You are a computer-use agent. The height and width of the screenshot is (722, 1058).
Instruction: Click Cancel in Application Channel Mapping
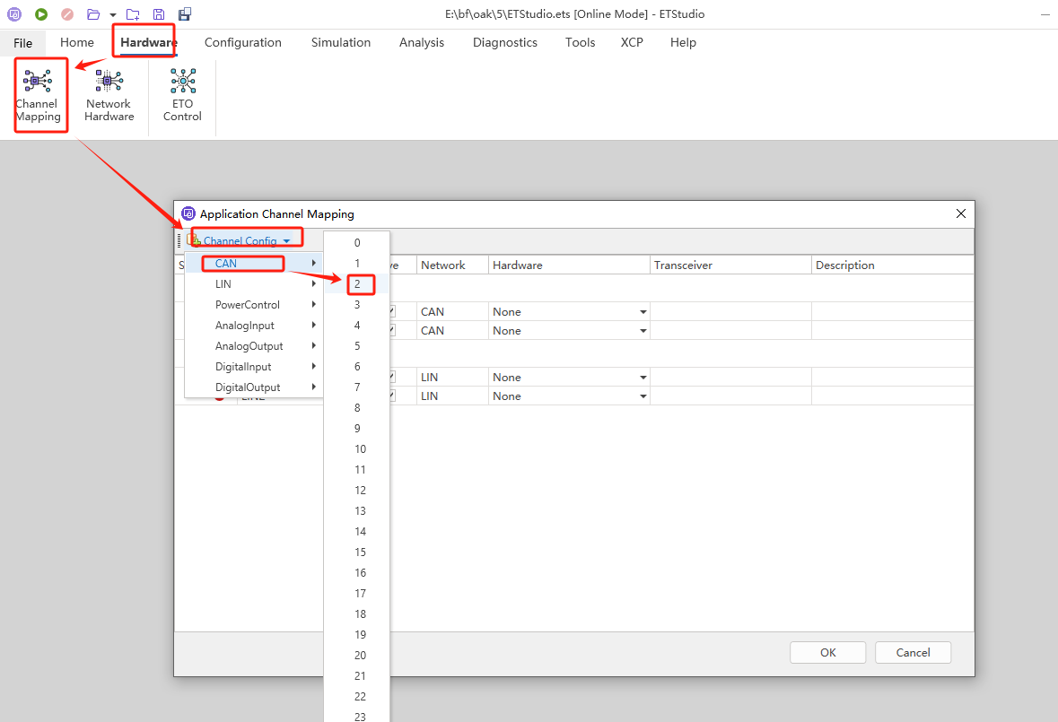tap(913, 653)
